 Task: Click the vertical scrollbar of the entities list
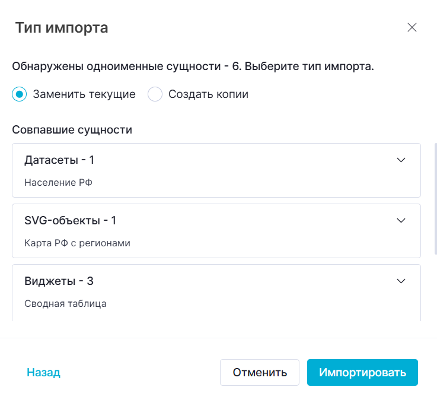(435, 199)
